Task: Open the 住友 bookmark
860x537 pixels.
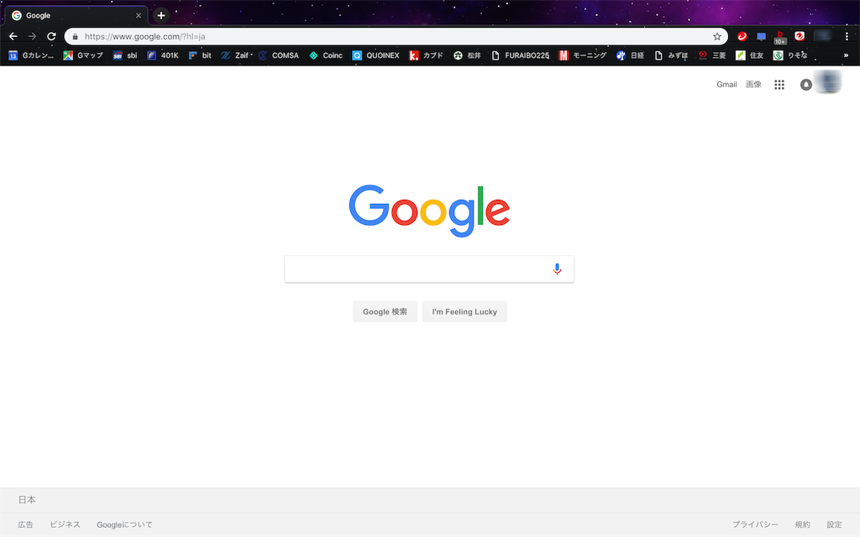Action: 750,55
